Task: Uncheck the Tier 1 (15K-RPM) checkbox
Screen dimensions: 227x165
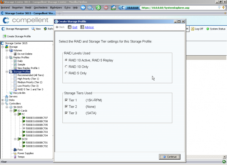Action: coord(67,100)
